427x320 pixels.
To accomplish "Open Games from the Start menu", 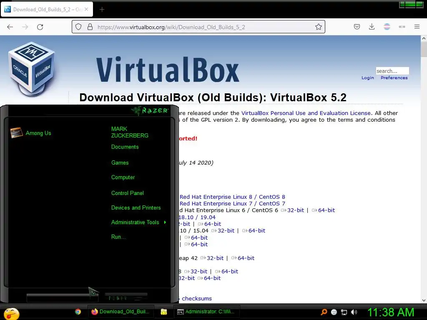I will [x=120, y=162].
